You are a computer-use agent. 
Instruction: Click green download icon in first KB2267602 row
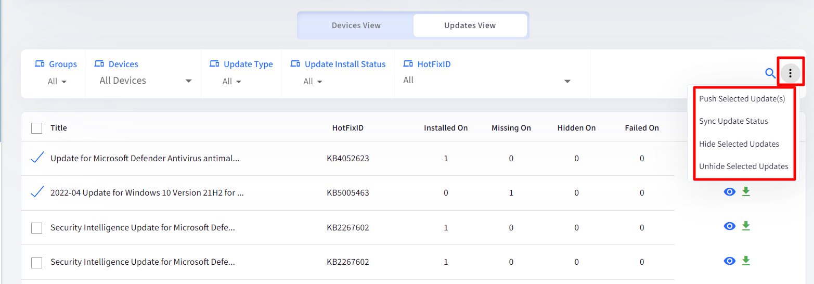(746, 226)
